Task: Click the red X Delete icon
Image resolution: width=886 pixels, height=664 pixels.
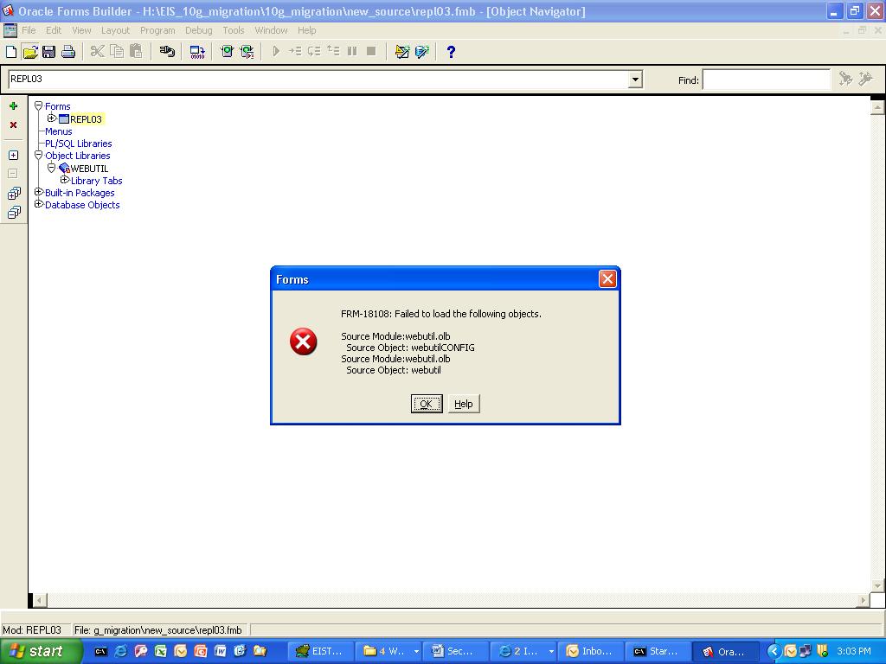Action: click(14, 124)
